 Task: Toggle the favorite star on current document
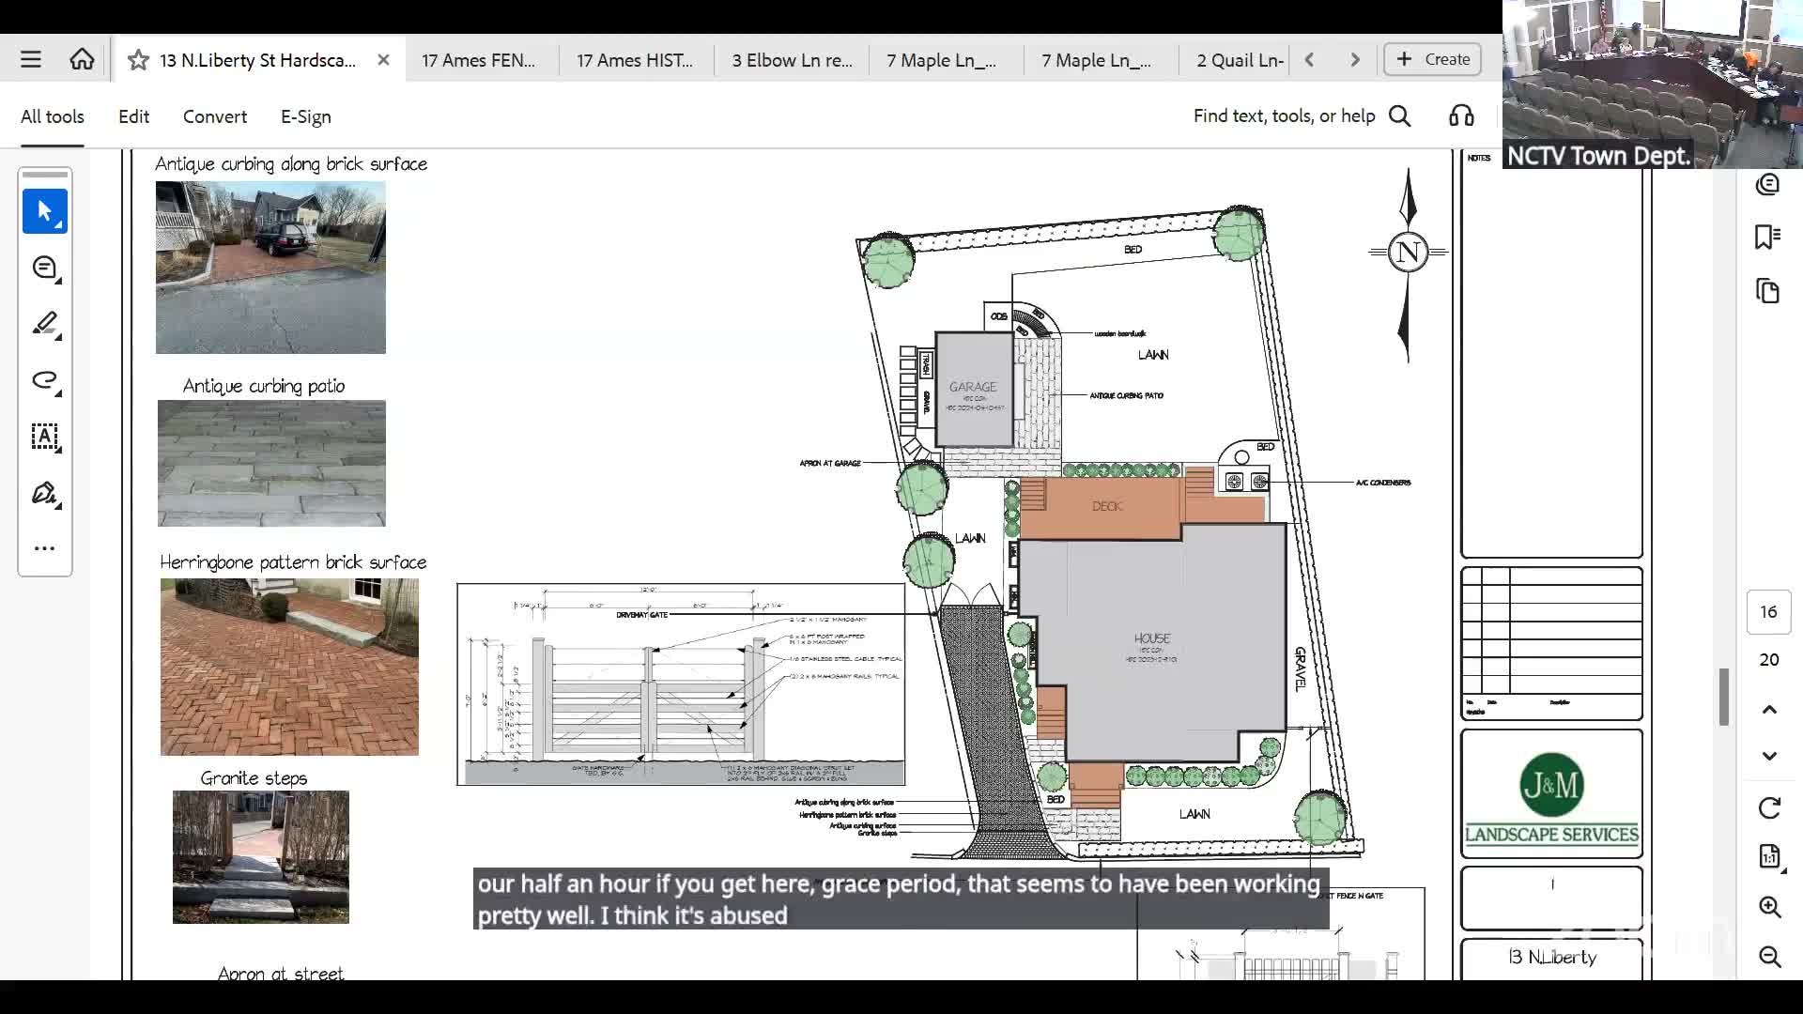point(137,59)
